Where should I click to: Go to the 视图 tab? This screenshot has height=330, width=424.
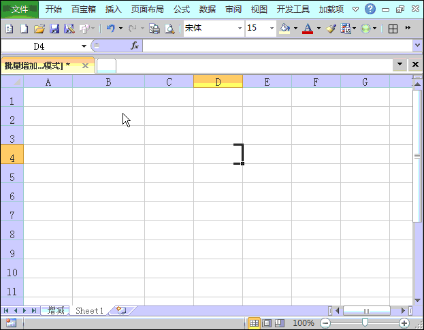pos(259,10)
